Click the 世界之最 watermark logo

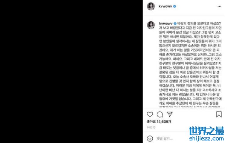click(x=207, y=131)
